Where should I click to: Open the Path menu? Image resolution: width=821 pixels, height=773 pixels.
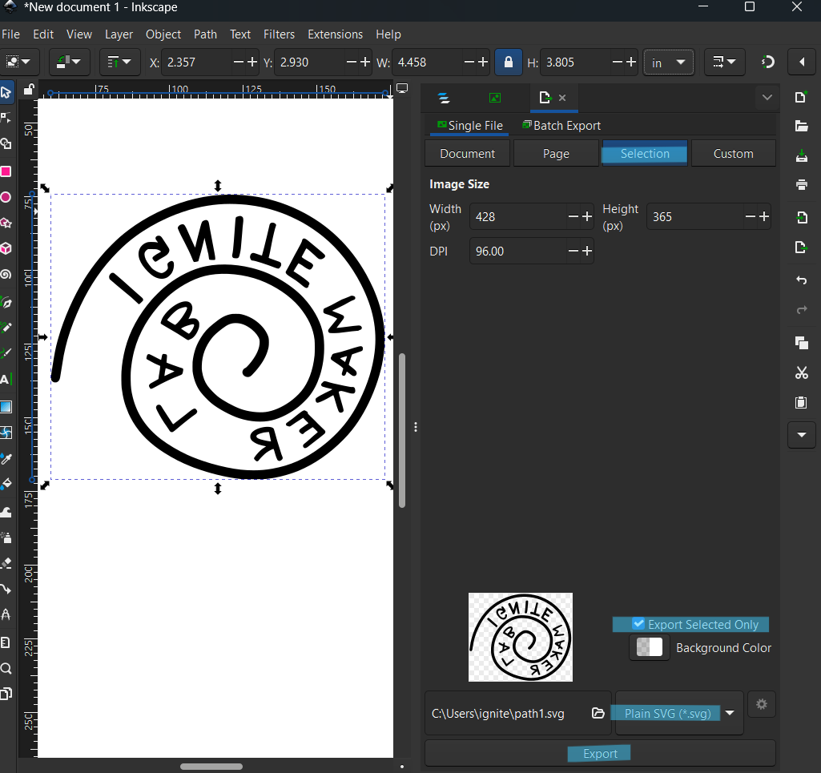pos(205,34)
